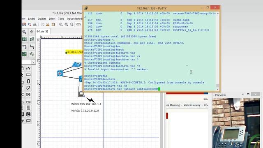
Task: Click PuTTY scrollbar down arrow
Action: [218, 89]
